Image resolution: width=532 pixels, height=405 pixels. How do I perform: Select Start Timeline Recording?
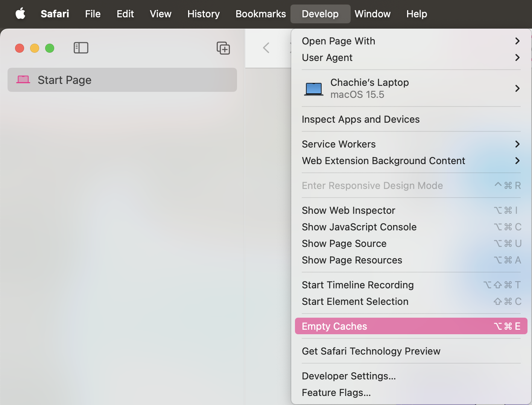pyautogui.click(x=411, y=285)
